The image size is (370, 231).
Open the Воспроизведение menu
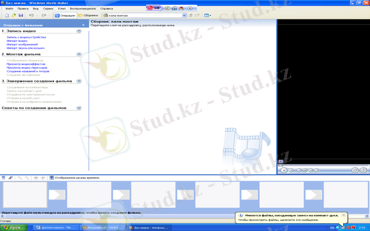pyautogui.click(x=83, y=8)
